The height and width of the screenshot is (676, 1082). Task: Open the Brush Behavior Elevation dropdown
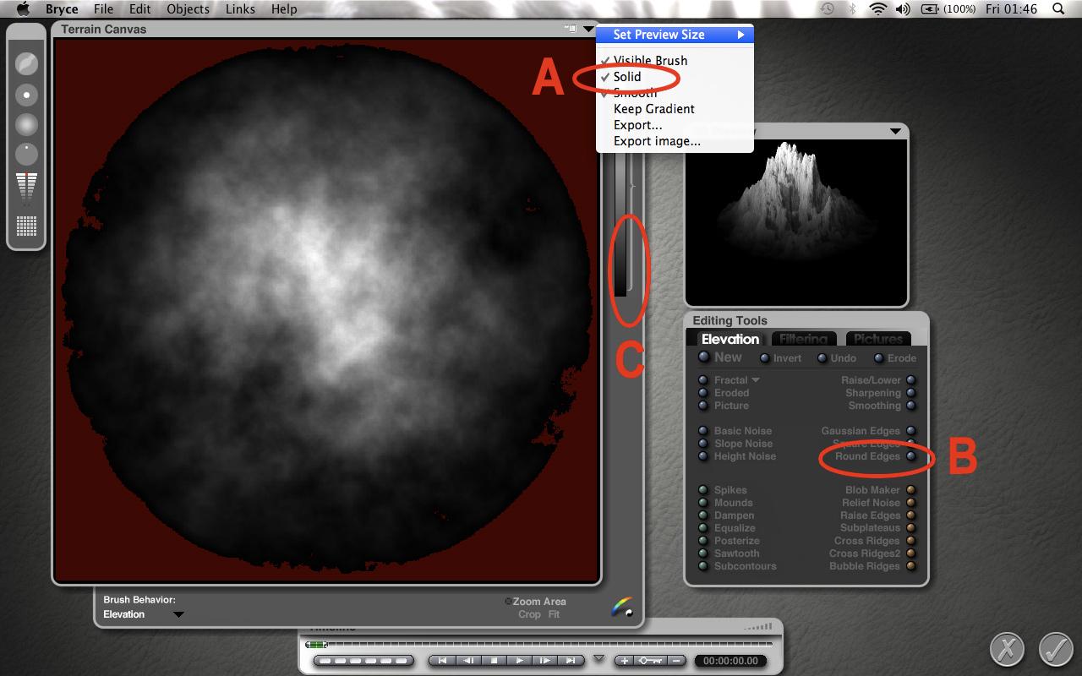click(178, 614)
